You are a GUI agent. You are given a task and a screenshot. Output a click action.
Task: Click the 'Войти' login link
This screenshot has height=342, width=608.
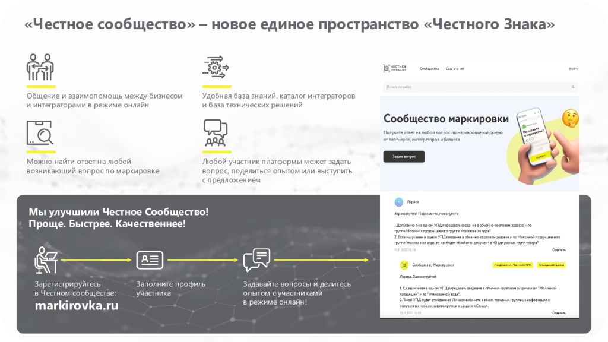[x=574, y=69]
